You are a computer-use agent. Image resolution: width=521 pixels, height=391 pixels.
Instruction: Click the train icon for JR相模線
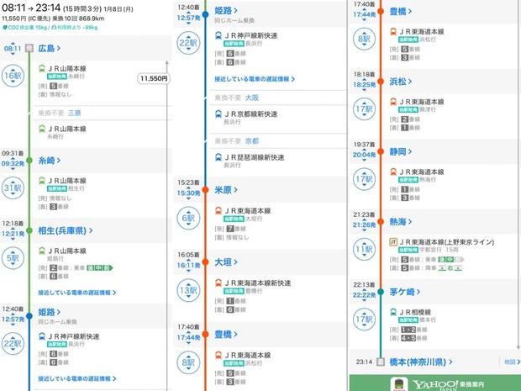393,312
